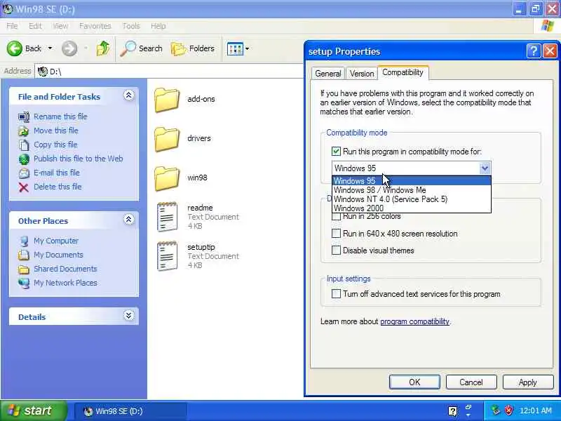Click OK in setup Properties

point(414,382)
